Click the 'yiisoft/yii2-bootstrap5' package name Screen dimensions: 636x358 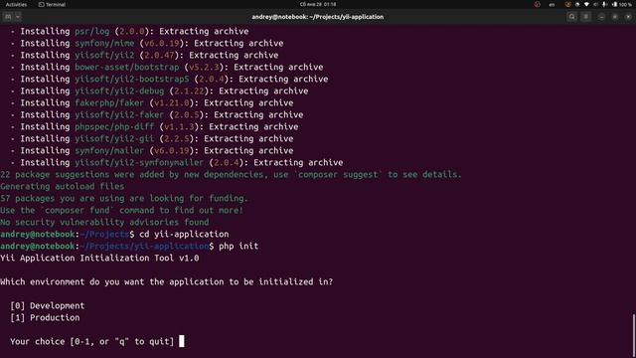coord(132,79)
